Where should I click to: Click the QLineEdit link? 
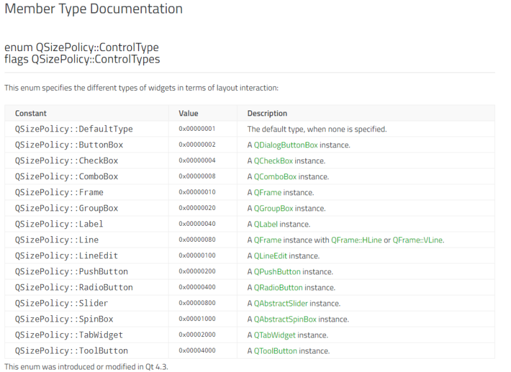click(270, 256)
